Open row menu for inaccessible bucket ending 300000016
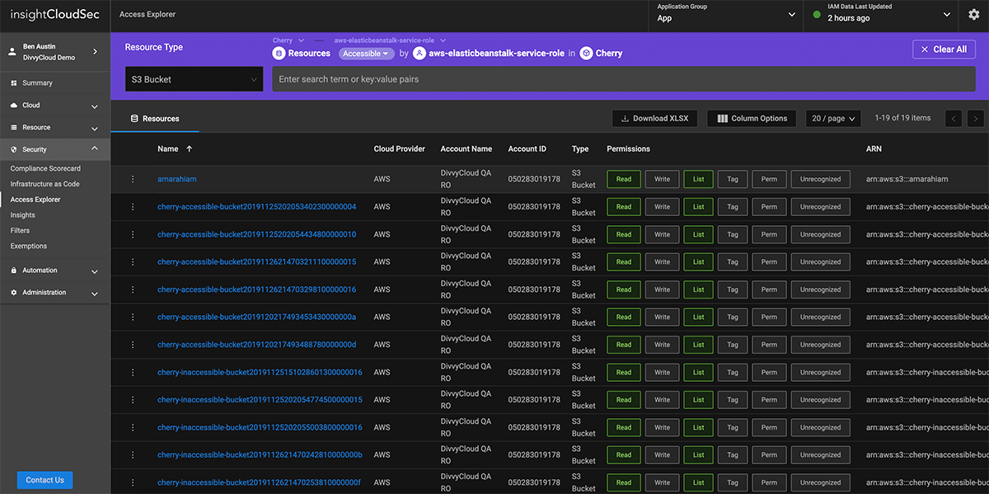This screenshot has width=989, height=494. click(133, 373)
